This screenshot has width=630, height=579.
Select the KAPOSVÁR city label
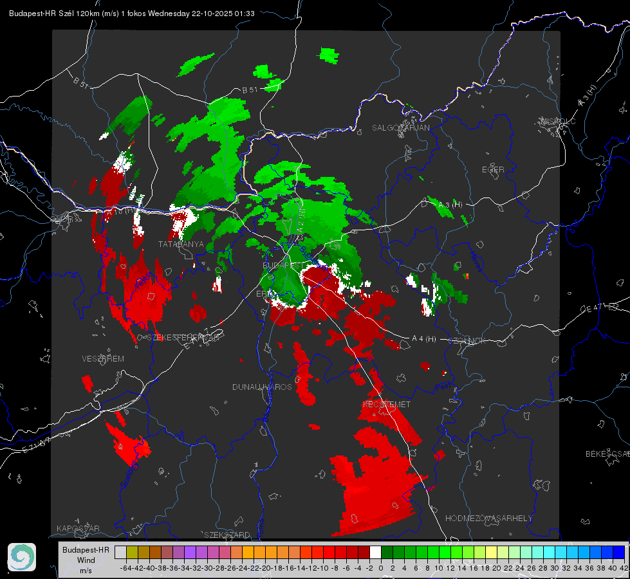pyautogui.click(x=78, y=528)
